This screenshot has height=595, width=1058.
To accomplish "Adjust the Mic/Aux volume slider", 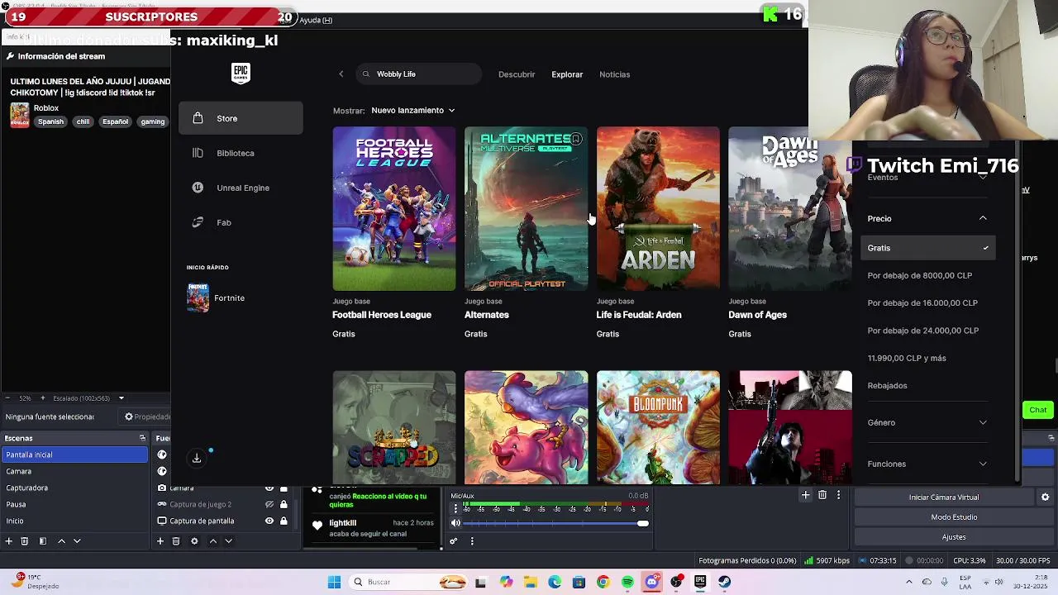I will (555, 523).
